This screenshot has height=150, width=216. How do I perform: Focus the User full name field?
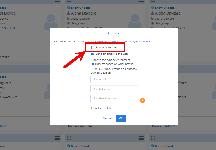coord(114,89)
